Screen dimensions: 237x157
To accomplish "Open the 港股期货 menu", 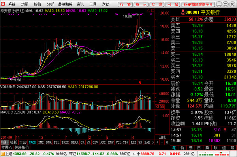I will coord(65,4).
